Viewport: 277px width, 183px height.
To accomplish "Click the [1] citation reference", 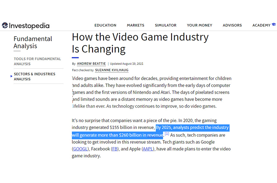I will coord(167,134).
